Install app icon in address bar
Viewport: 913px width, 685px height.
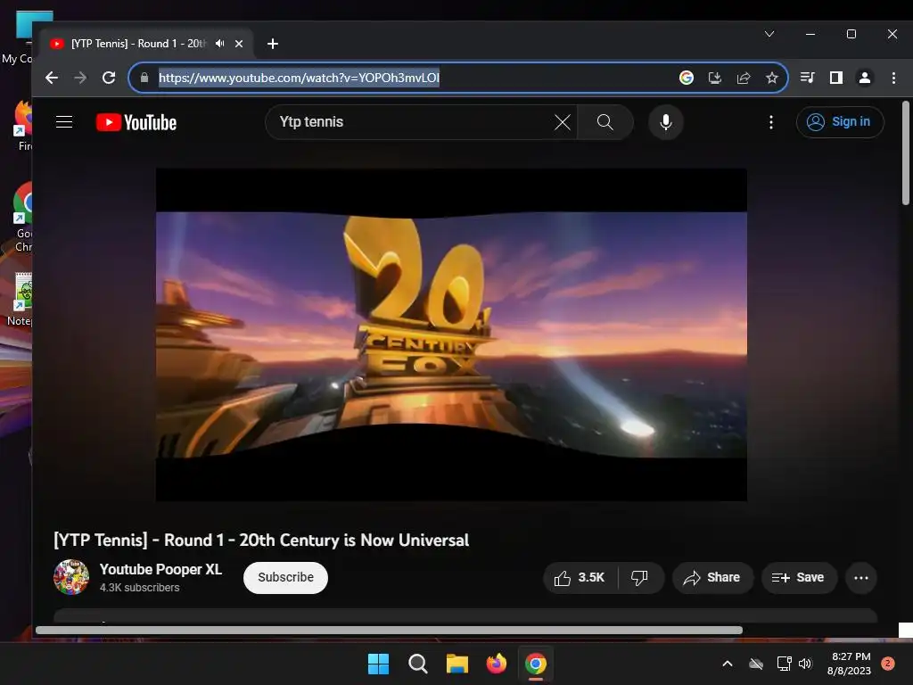tap(715, 78)
